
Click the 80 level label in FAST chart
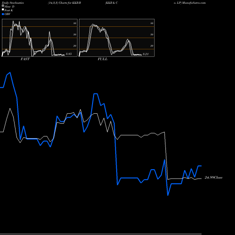tap(75, 23)
